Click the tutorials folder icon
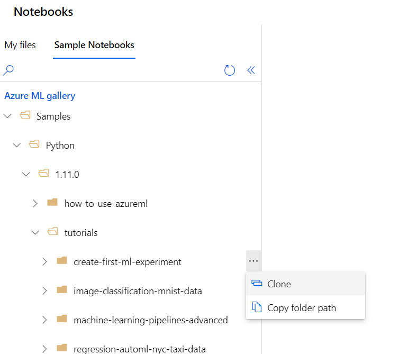The height and width of the screenshot is (354, 399). pos(53,232)
